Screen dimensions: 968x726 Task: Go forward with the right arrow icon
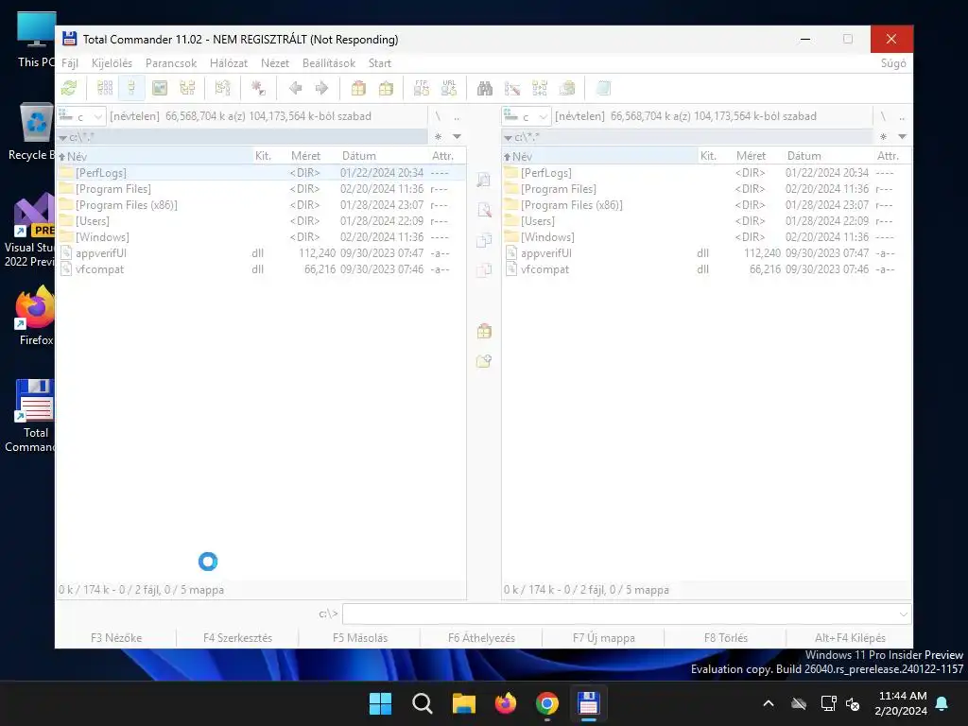tap(321, 88)
